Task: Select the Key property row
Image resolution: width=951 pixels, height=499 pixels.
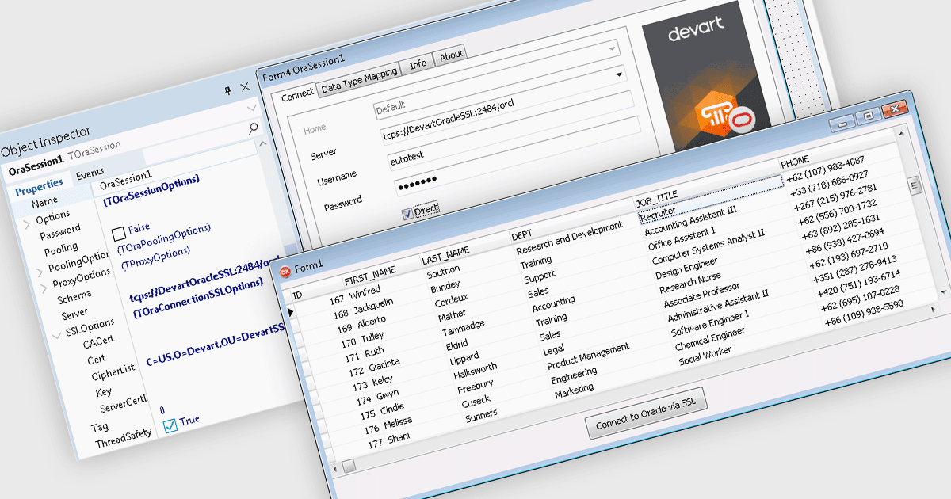Action: tap(104, 391)
